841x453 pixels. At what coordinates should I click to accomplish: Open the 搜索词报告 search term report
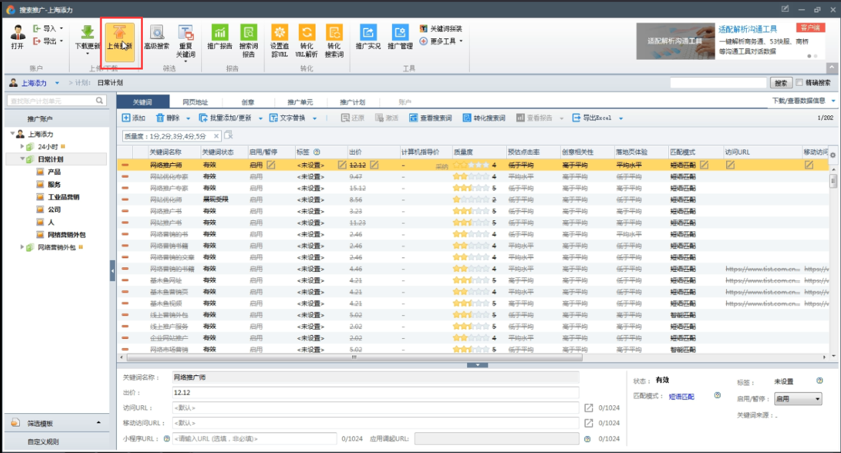(x=248, y=41)
